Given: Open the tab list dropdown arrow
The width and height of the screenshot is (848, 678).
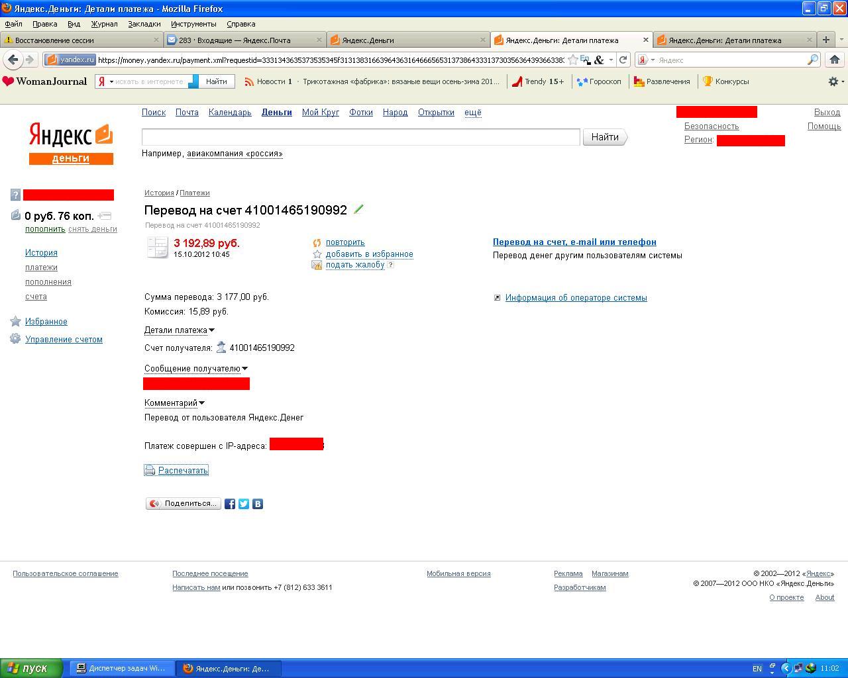Looking at the screenshot, I should tap(841, 40).
